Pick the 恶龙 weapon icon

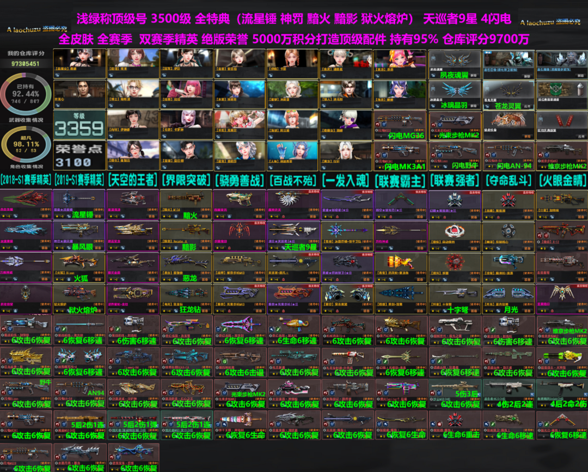click(186, 267)
